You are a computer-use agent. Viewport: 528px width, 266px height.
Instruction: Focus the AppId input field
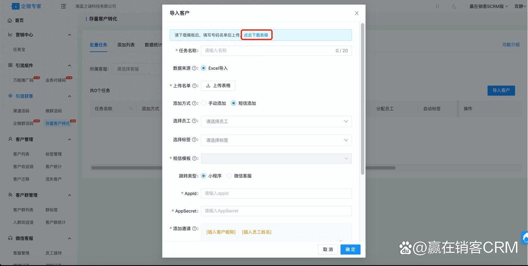click(x=276, y=194)
